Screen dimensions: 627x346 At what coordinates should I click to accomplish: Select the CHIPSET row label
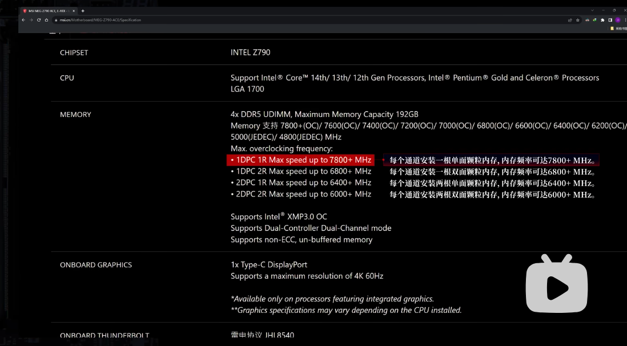[74, 53]
